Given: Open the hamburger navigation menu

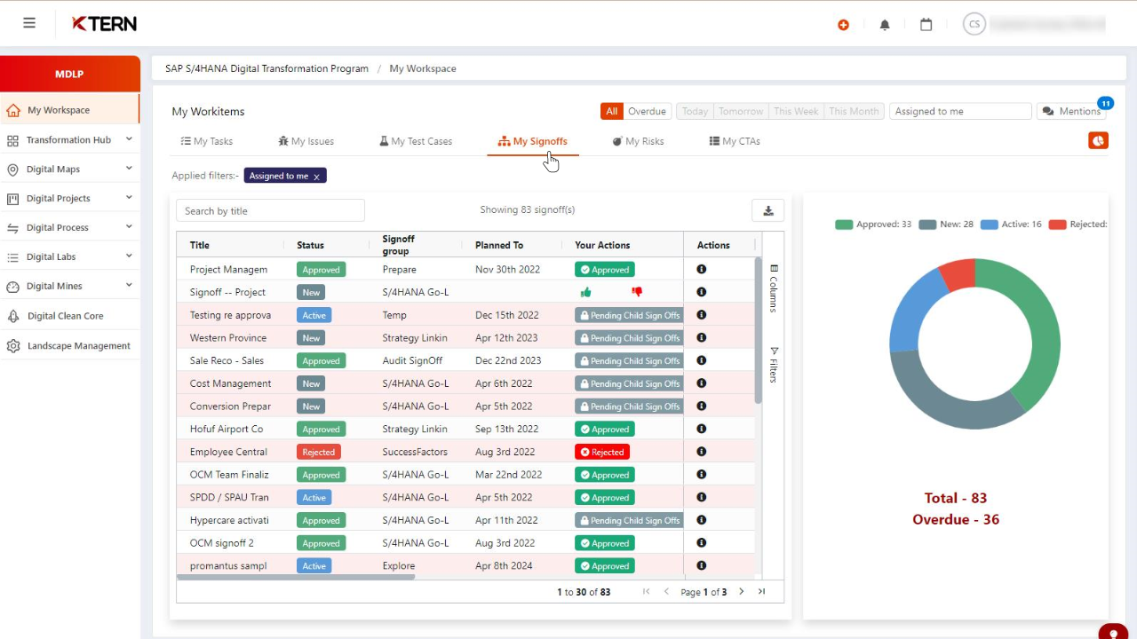Looking at the screenshot, I should point(29,23).
